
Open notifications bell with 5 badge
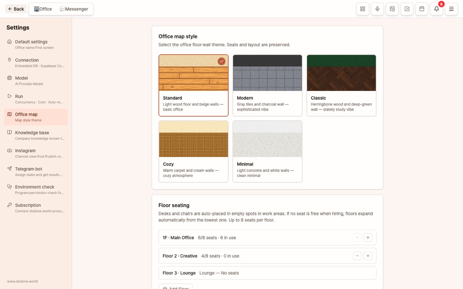[437, 9]
